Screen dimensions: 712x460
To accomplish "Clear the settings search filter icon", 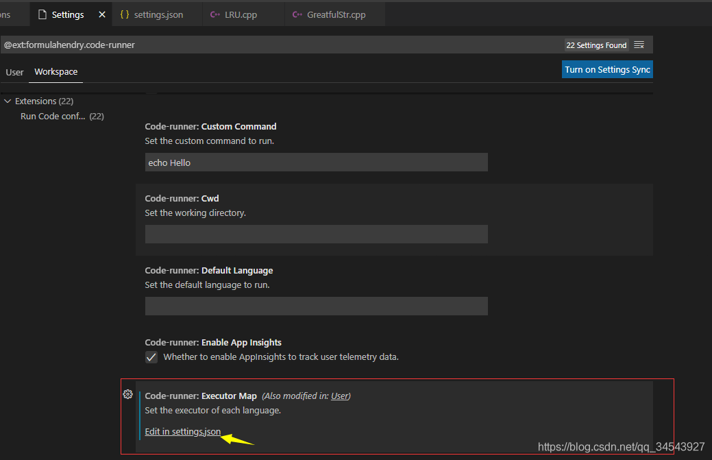I will pyautogui.click(x=639, y=45).
